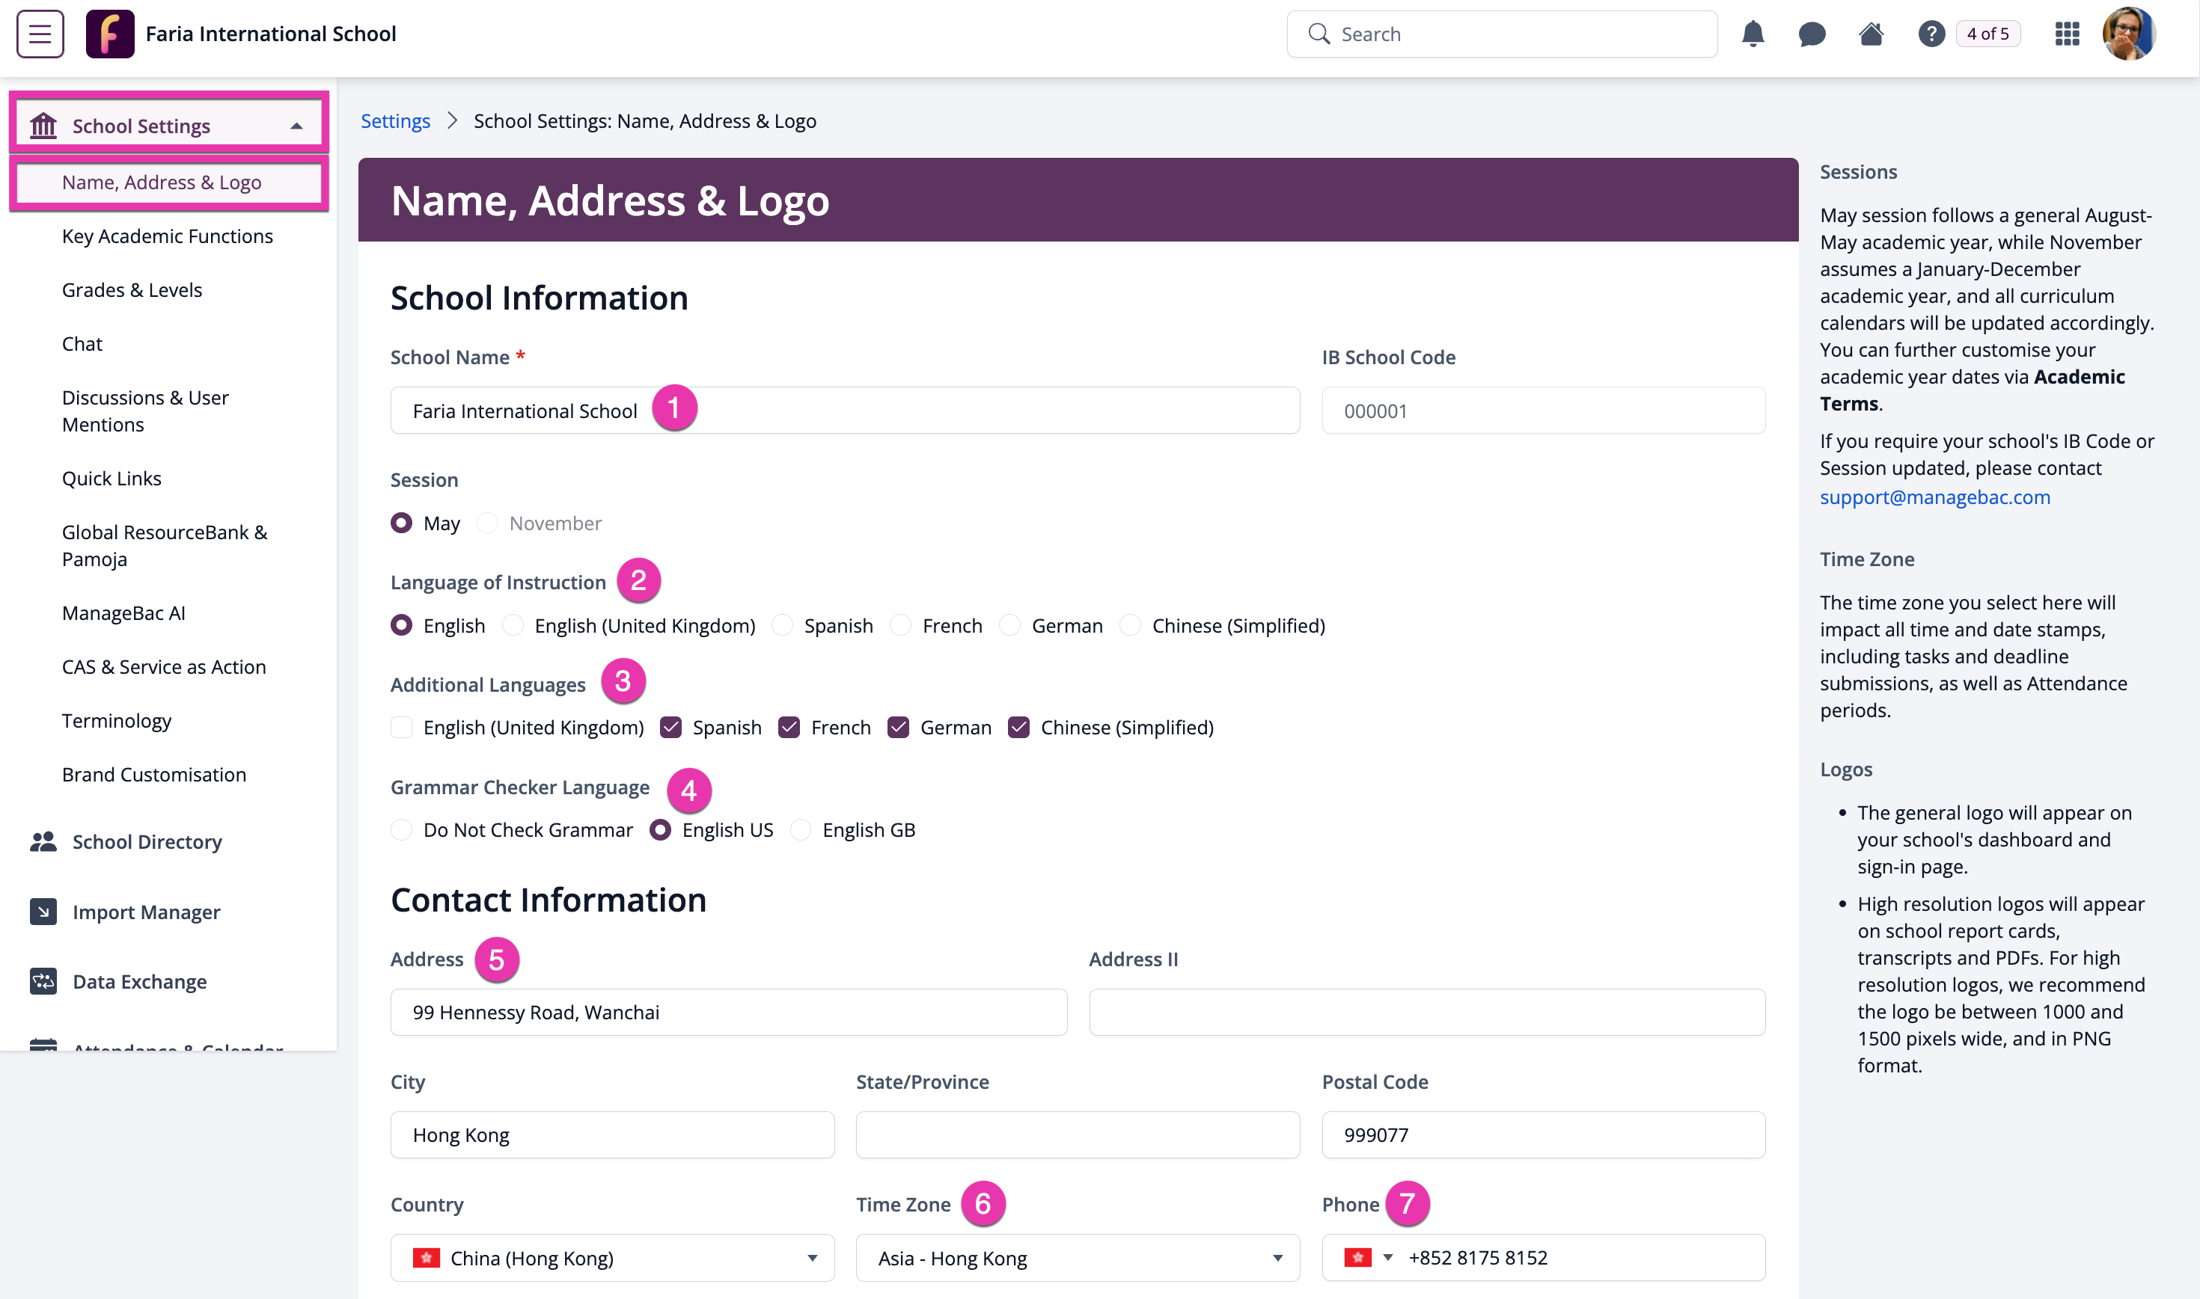Open the apps grid launcher
The width and height of the screenshot is (2200, 1299).
pyautogui.click(x=2067, y=34)
